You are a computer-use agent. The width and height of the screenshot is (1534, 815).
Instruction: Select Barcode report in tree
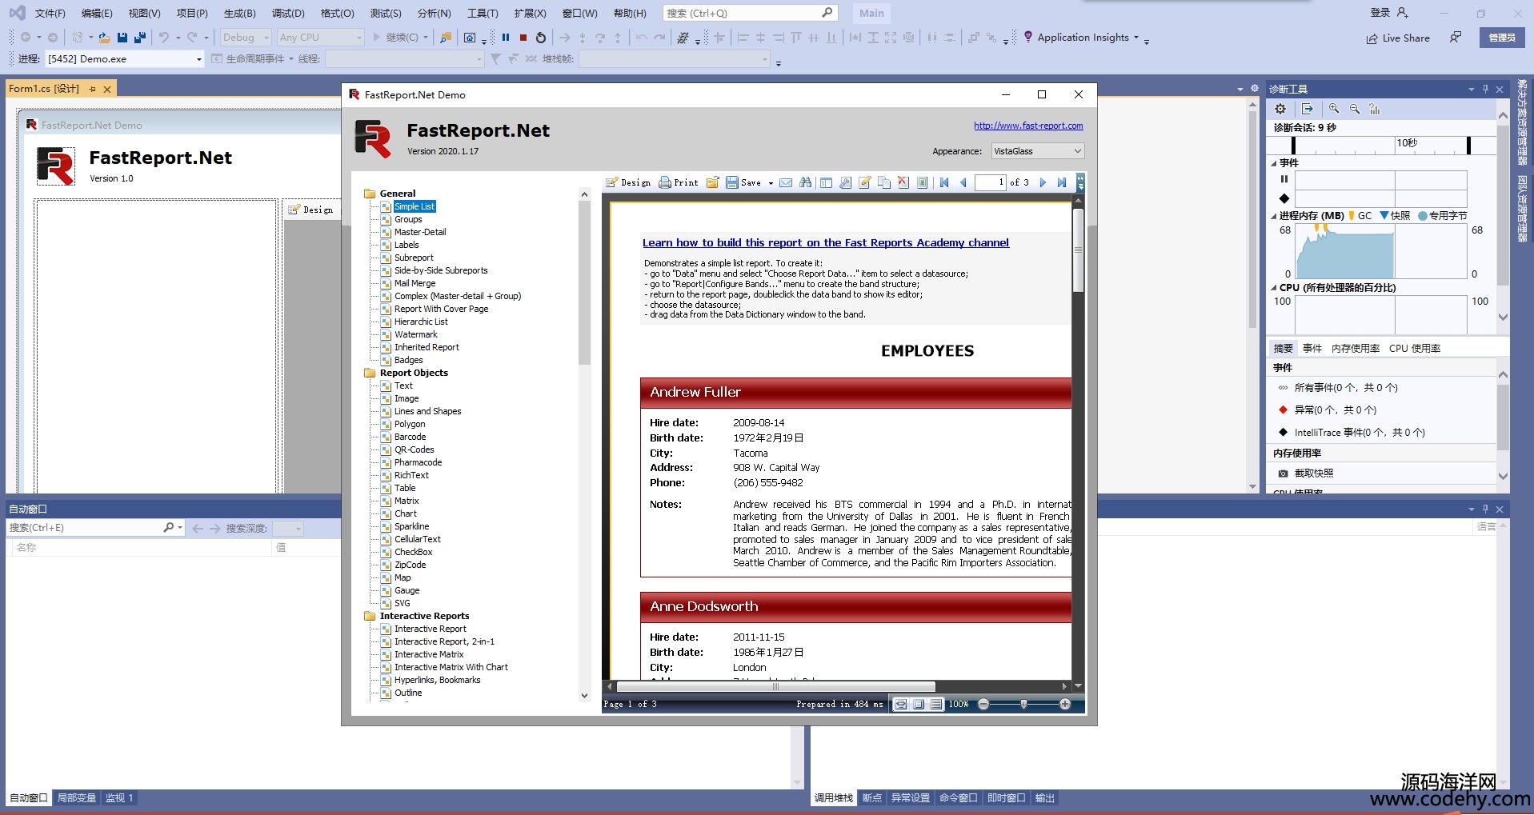[x=410, y=437]
